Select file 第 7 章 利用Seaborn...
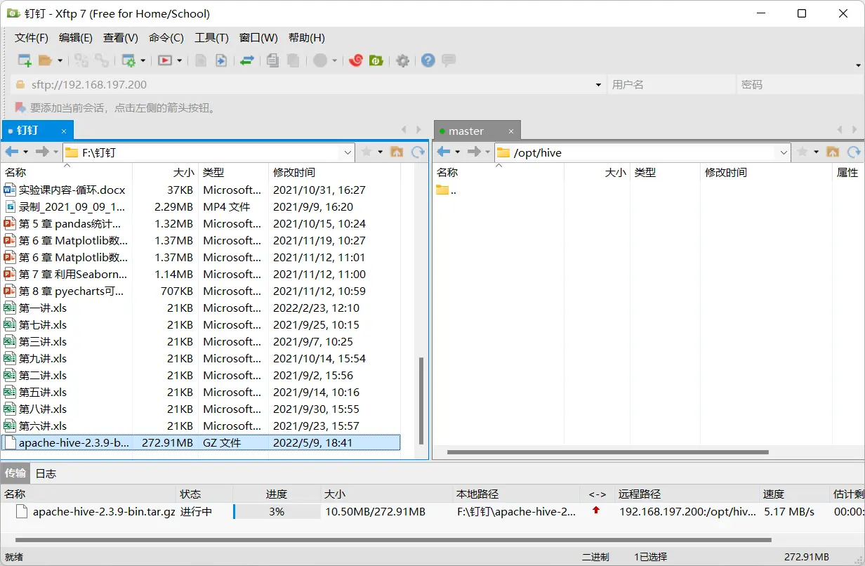865x566 pixels. 73,274
